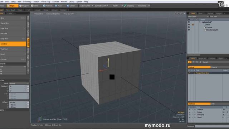This screenshot has height=129, width=229.
Task: Click the Bevel tool
Action: [13, 54]
